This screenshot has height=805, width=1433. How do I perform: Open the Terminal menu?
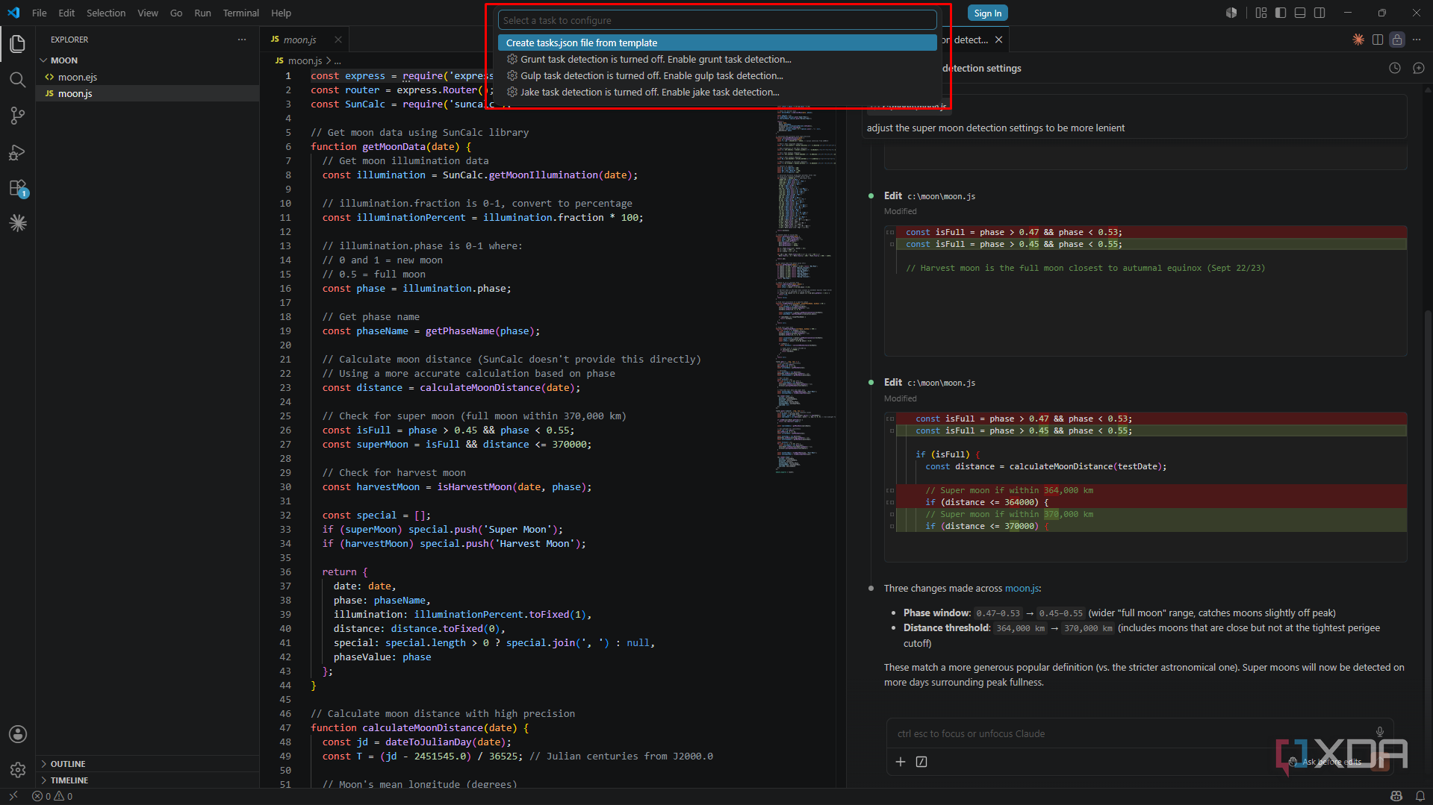coord(240,13)
